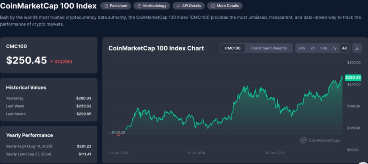Click the green $250.45 price label
This screenshot has width=368, height=164.
coord(353,77)
